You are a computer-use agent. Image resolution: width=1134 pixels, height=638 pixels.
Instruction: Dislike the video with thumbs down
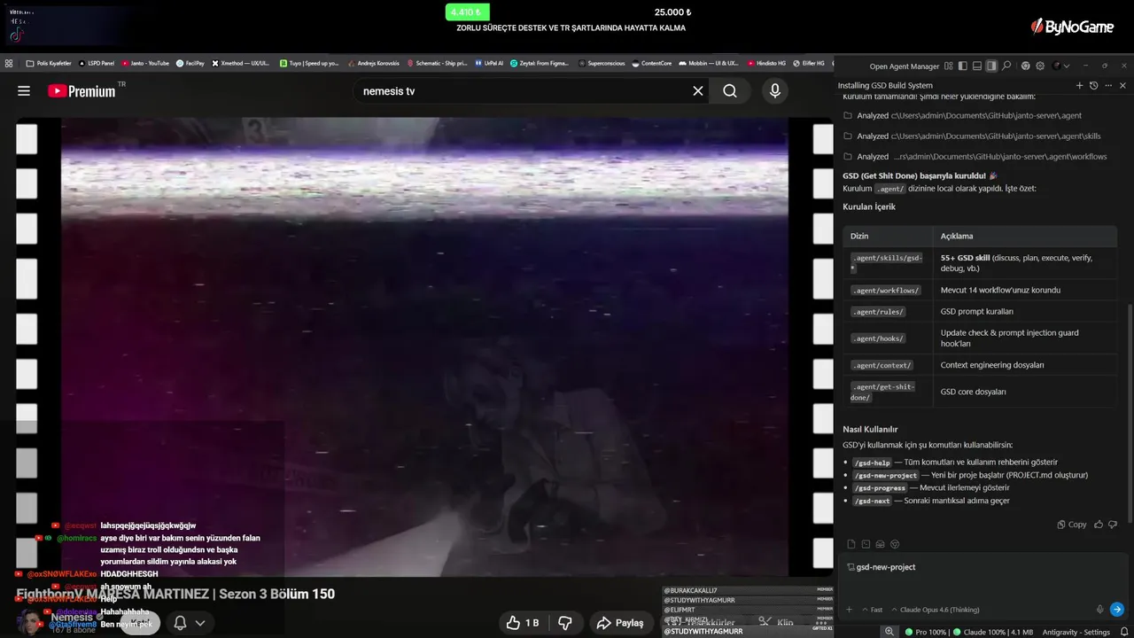[565, 623]
